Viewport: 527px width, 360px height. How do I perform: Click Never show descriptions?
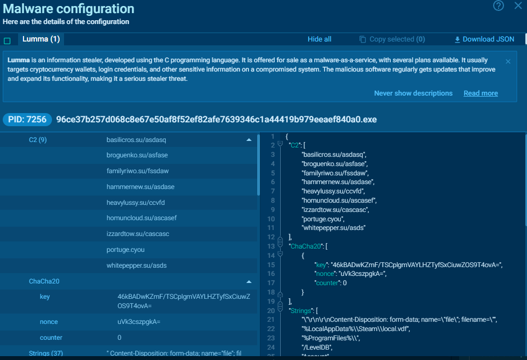coord(413,93)
